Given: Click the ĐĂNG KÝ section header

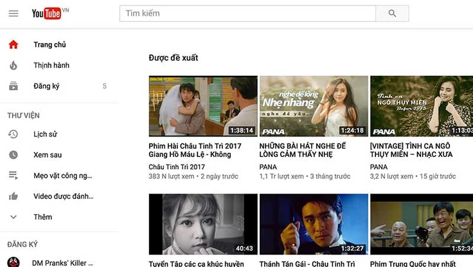Looking at the screenshot, I should [22, 244].
